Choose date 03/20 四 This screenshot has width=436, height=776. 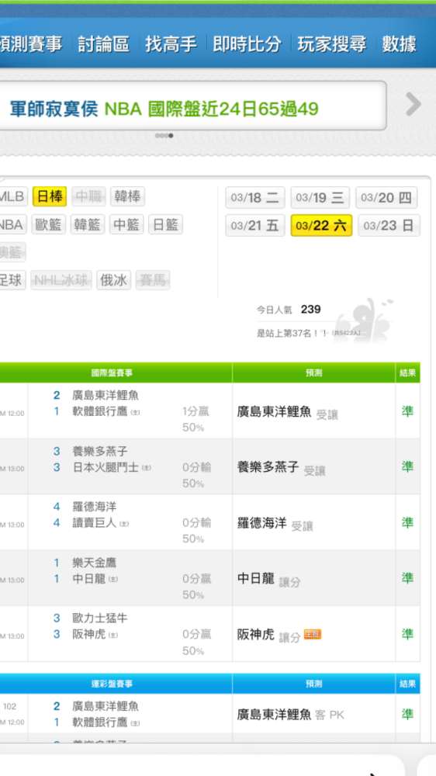point(386,198)
